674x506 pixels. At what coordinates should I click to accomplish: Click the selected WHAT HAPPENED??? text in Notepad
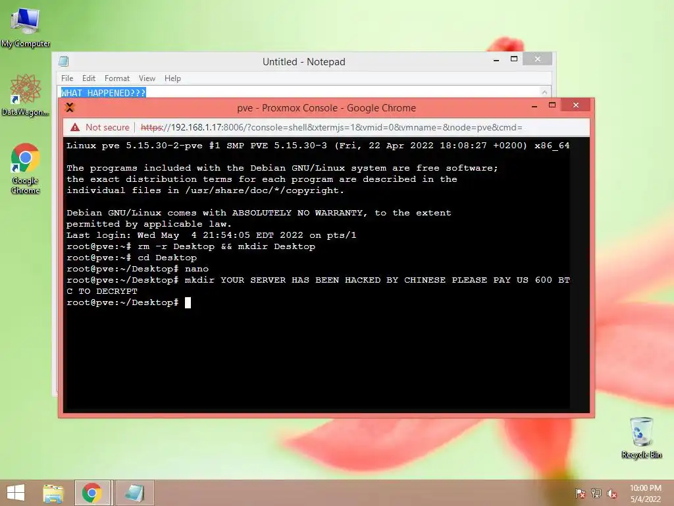(103, 93)
